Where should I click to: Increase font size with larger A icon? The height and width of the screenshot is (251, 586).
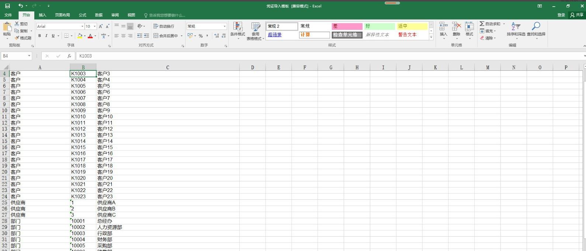(101, 26)
